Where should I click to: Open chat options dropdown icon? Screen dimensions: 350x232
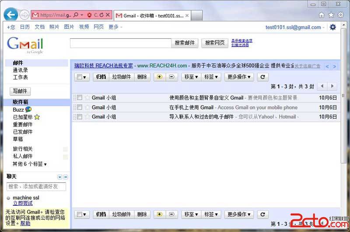point(59,177)
